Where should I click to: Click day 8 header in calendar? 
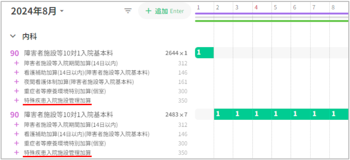click(333, 7)
